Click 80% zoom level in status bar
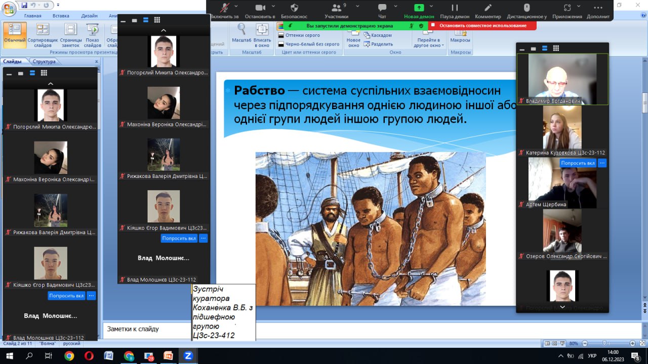 coord(574,343)
